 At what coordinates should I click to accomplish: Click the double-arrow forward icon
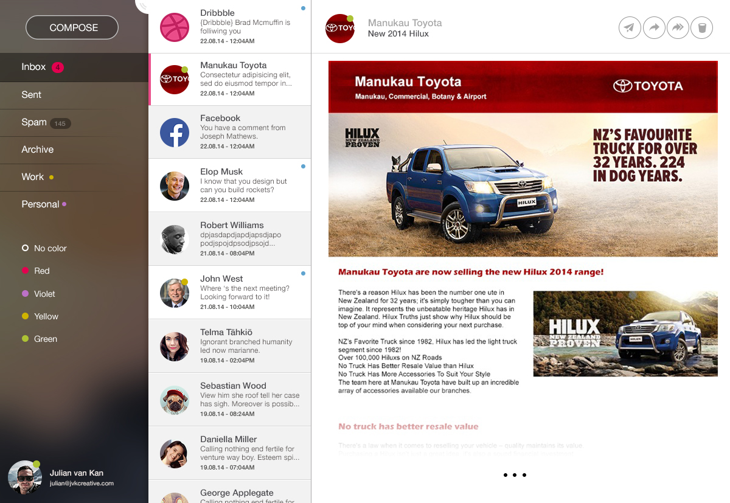click(x=678, y=27)
